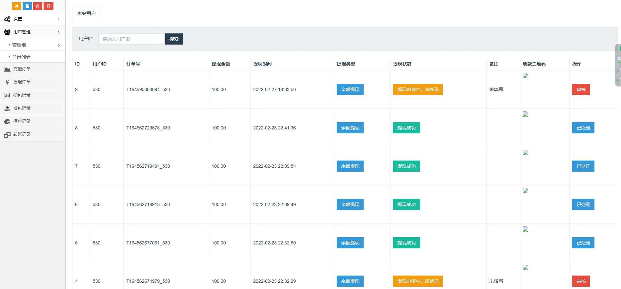Click the red trash can icon

[x=38, y=6]
